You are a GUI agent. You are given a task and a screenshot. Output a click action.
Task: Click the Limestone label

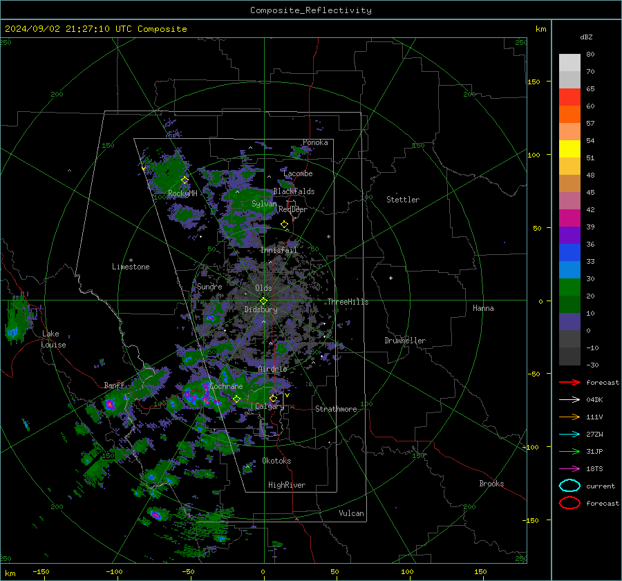click(x=131, y=267)
